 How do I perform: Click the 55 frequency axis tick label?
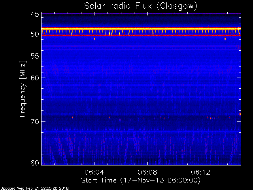[34, 56]
